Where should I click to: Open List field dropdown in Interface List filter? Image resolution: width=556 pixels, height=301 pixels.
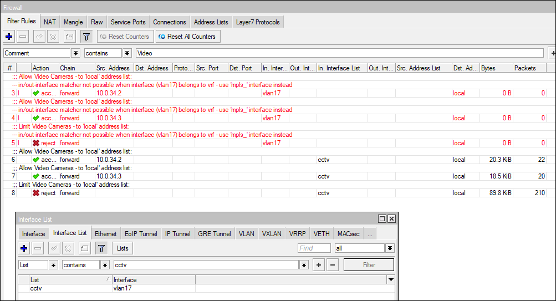pos(53,265)
